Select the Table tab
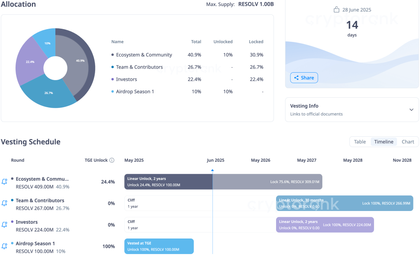 point(360,141)
